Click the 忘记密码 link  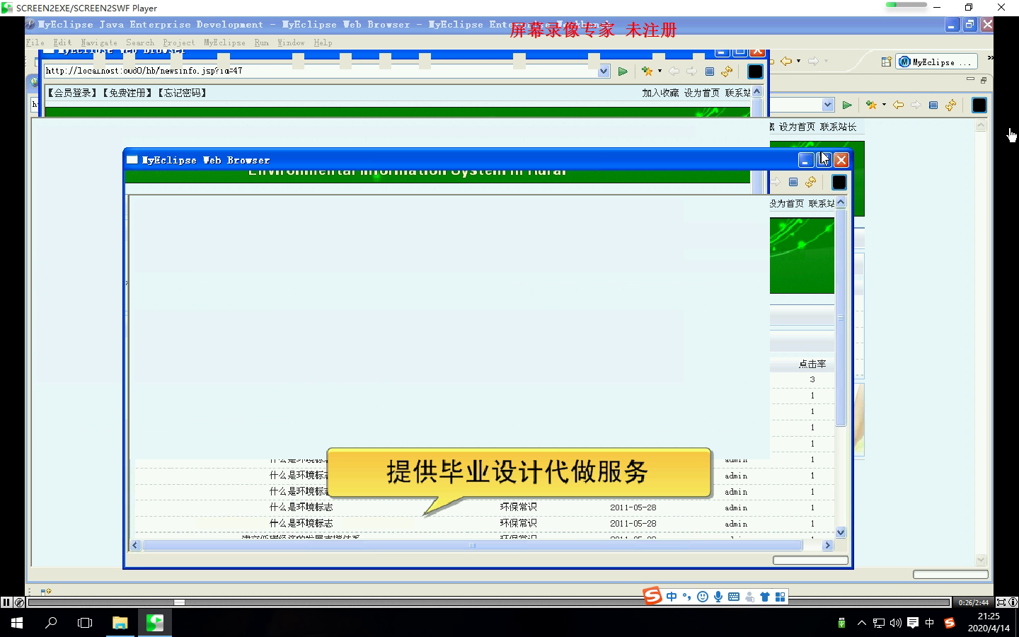point(182,93)
